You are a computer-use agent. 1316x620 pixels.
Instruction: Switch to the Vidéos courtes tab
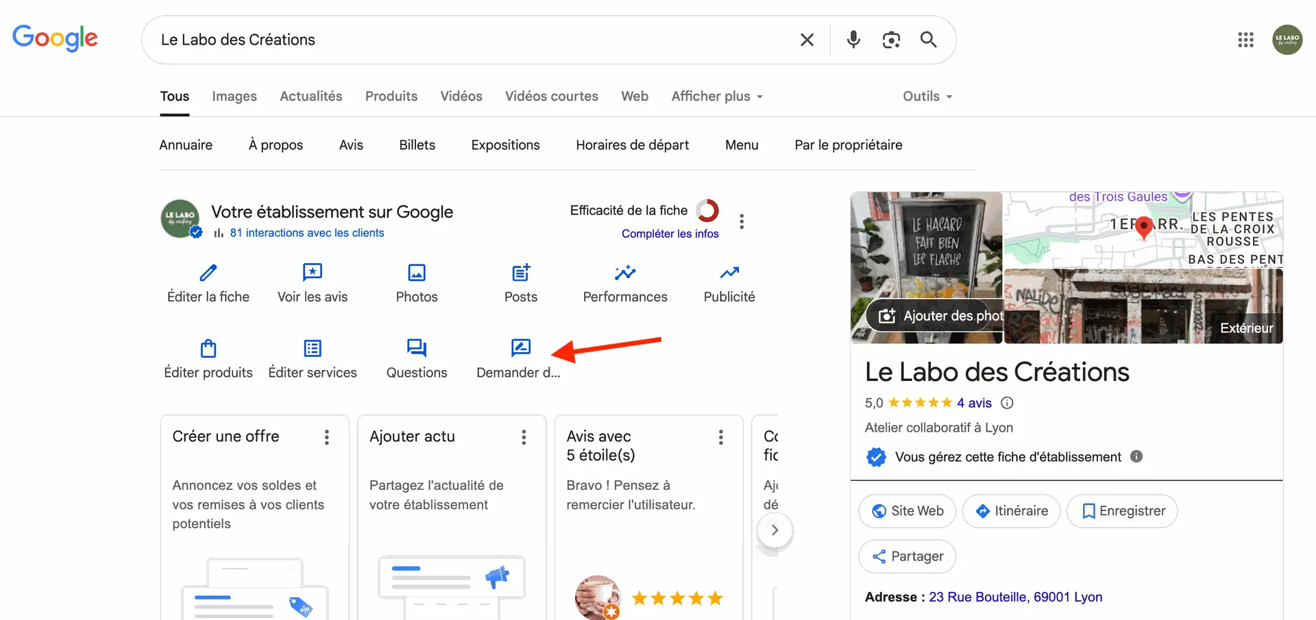click(552, 96)
